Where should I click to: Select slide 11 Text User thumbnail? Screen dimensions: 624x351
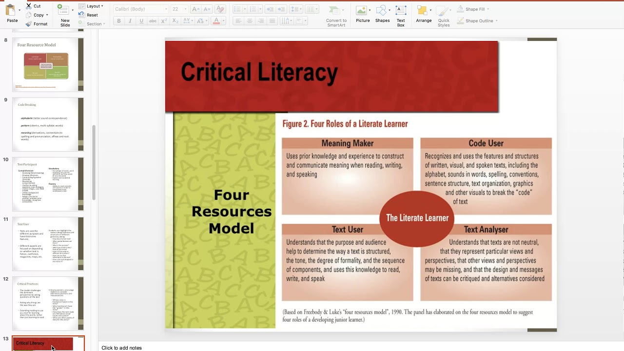click(x=48, y=244)
